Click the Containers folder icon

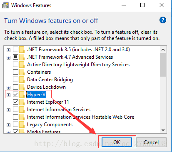(22, 72)
